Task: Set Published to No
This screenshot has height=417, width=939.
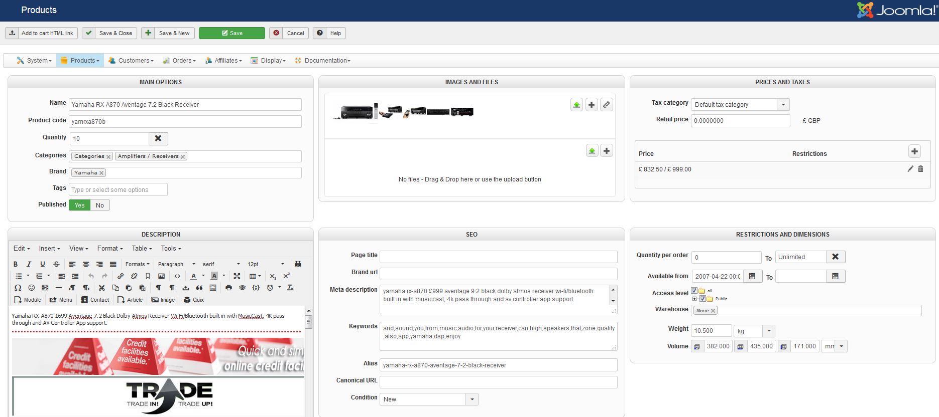Action: pyautogui.click(x=100, y=205)
